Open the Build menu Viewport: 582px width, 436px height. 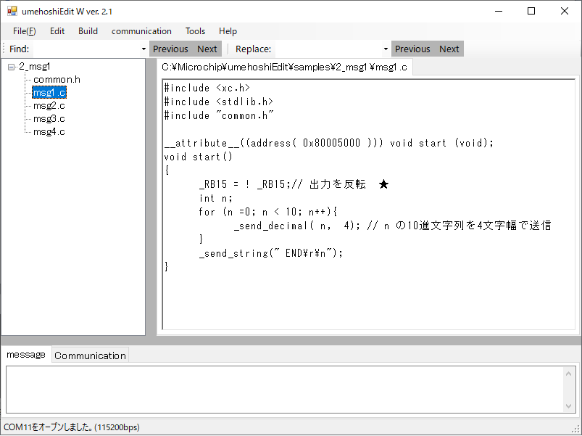pos(88,31)
